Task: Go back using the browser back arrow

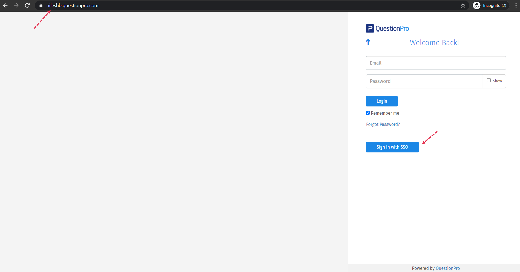Action: coord(5,5)
